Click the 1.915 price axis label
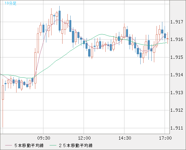This screenshot has height=150, width=186. tap(177, 57)
